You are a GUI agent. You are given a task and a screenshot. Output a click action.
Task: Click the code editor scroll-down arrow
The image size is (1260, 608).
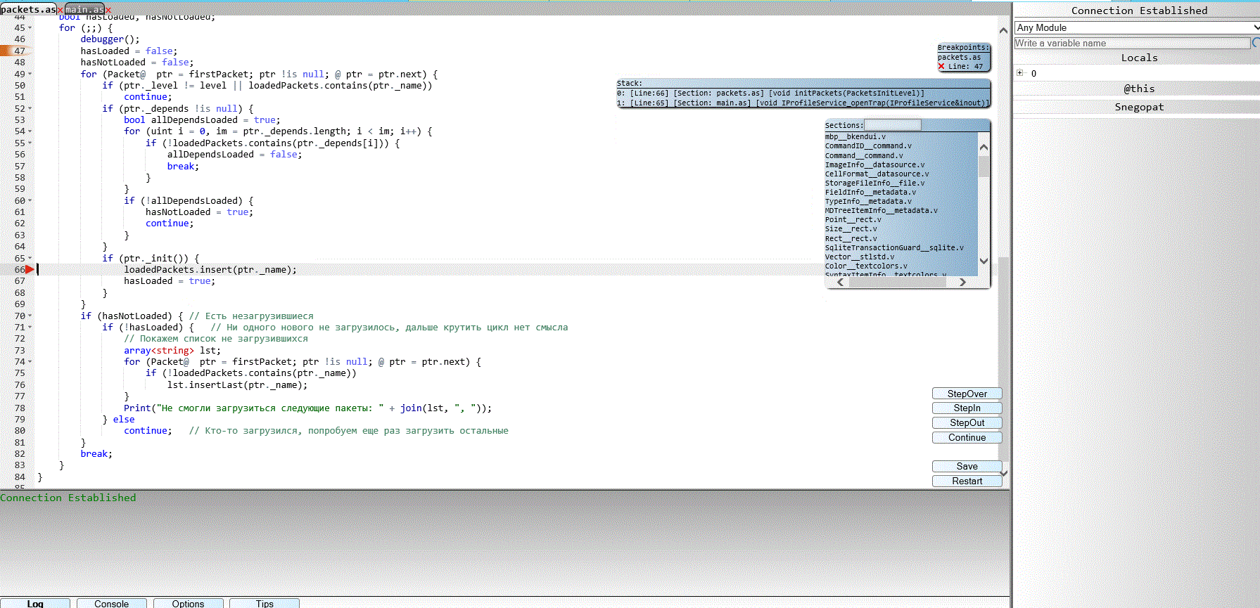[1004, 473]
